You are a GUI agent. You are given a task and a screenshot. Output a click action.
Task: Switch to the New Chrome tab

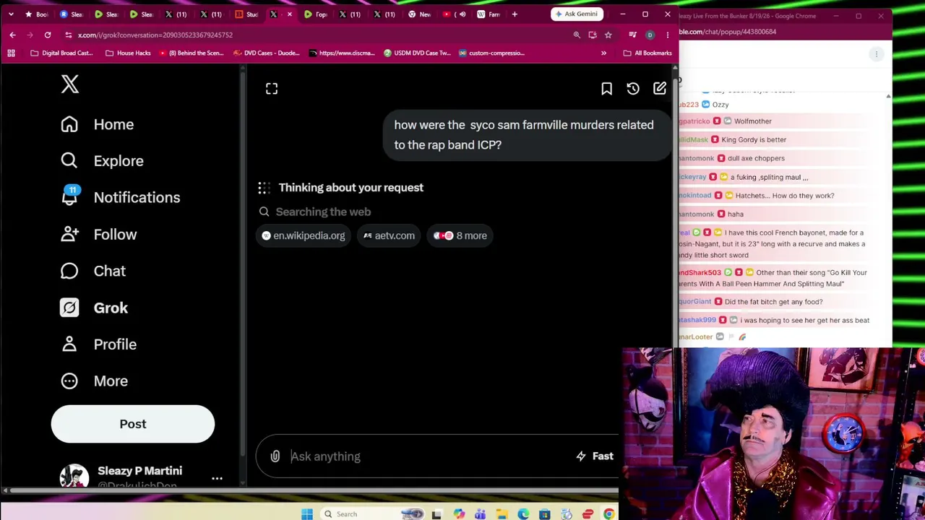click(x=419, y=14)
